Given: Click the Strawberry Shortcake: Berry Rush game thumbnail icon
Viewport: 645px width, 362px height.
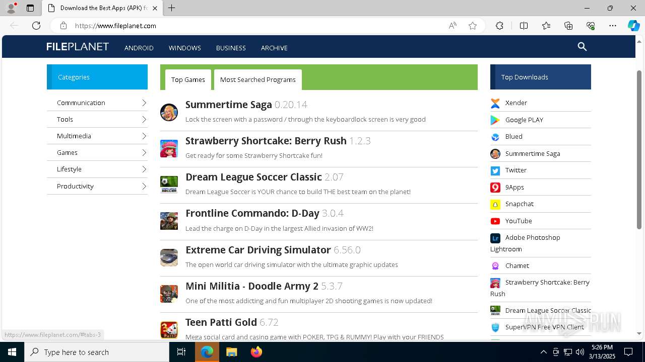Looking at the screenshot, I should (x=169, y=148).
